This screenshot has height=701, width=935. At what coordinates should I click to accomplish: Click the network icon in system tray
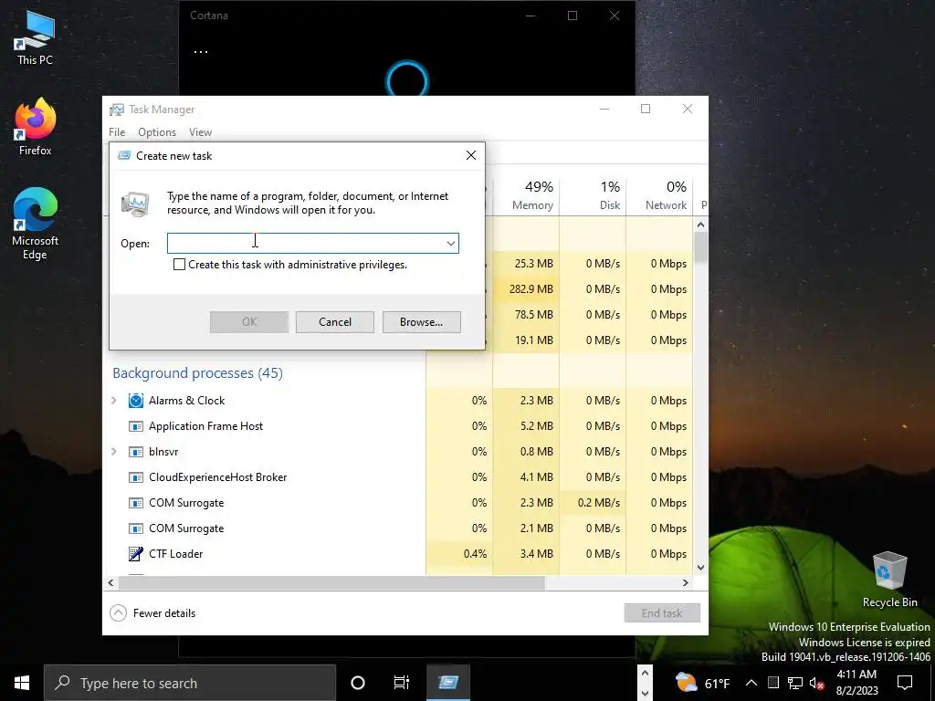pos(795,683)
